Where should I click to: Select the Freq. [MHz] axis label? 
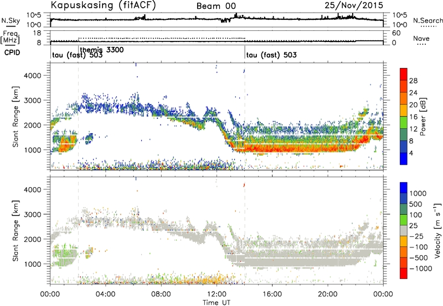click(10, 37)
